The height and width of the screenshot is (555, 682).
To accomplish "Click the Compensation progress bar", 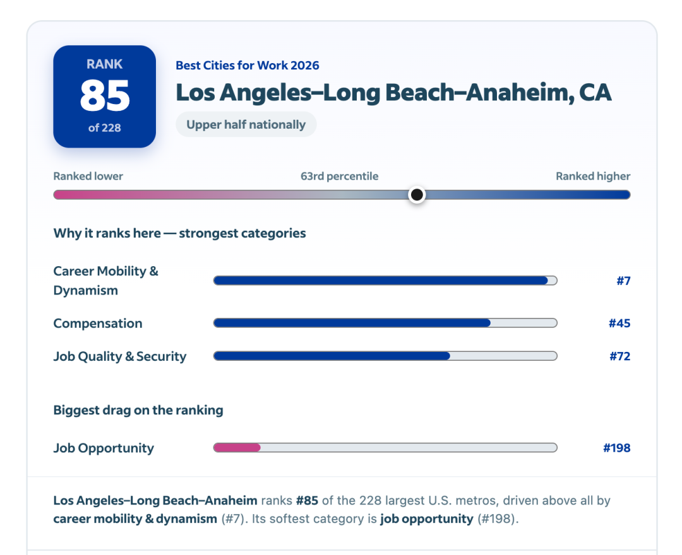I will (385, 323).
